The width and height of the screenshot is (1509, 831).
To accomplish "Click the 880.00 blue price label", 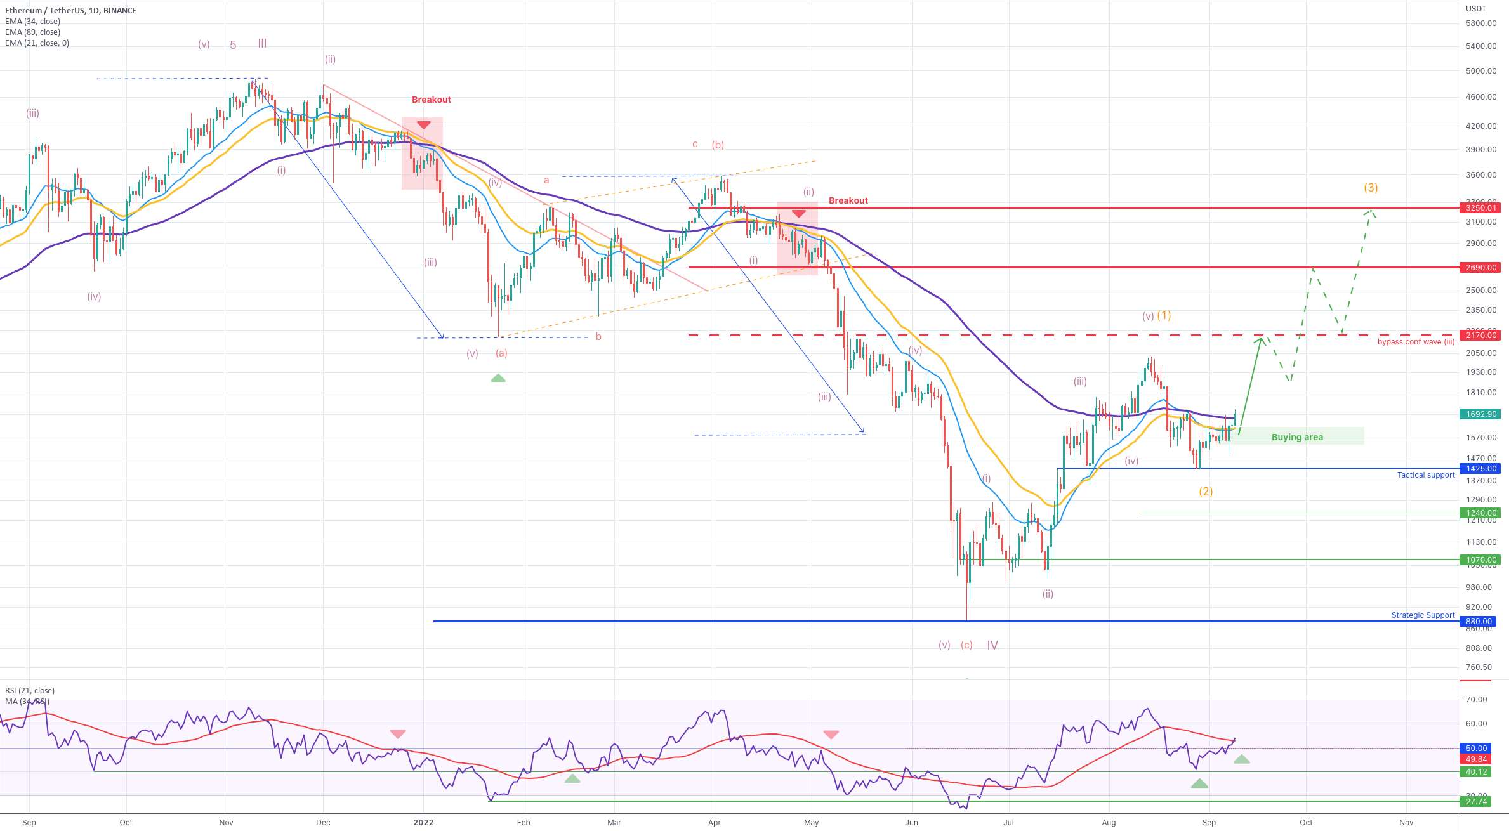I will coord(1478,622).
